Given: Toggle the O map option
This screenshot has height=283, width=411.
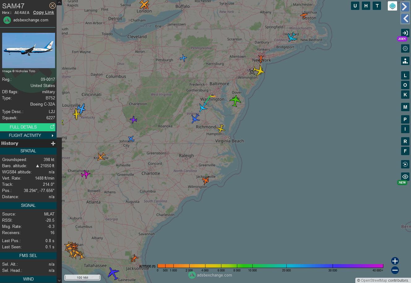Looking at the screenshot, I should coord(405,85).
